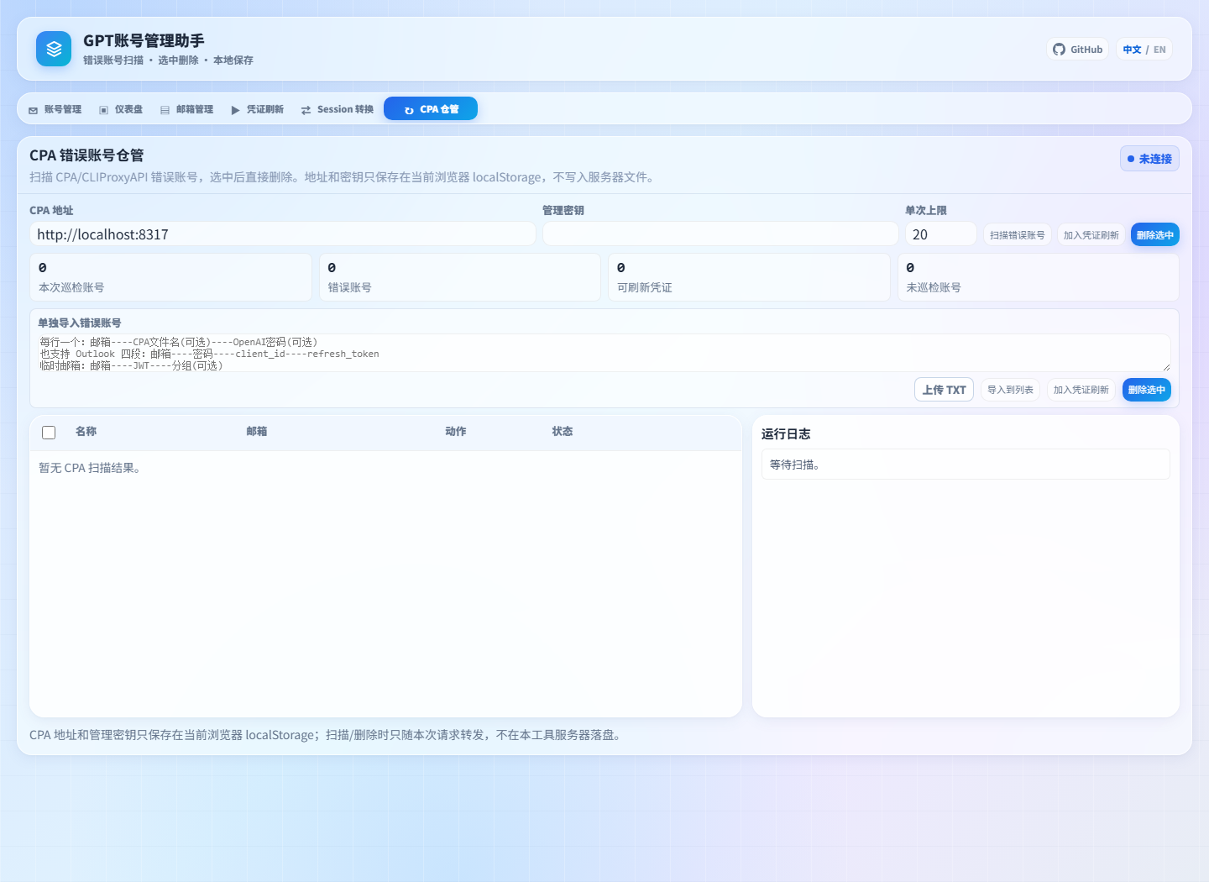Click the 扫描错误账号 button
1209x882 pixels.
point(1018,235)
